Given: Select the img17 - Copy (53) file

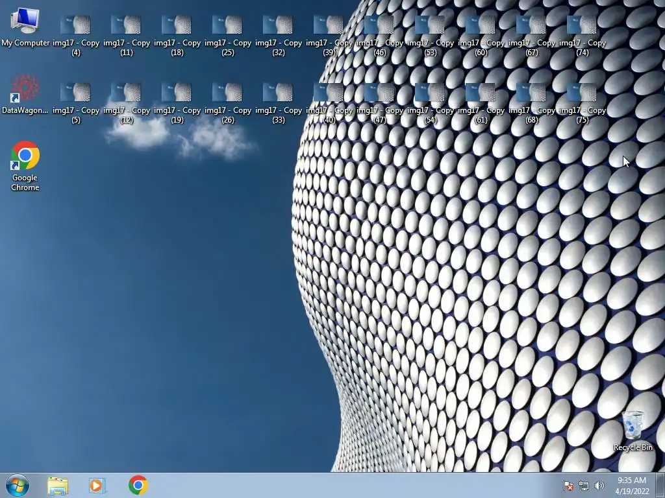Looking at the screenshot, I should pos(431,36).
